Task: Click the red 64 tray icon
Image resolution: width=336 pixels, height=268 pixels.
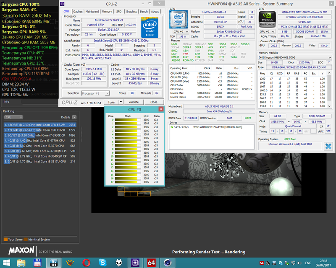Action: 262,263
